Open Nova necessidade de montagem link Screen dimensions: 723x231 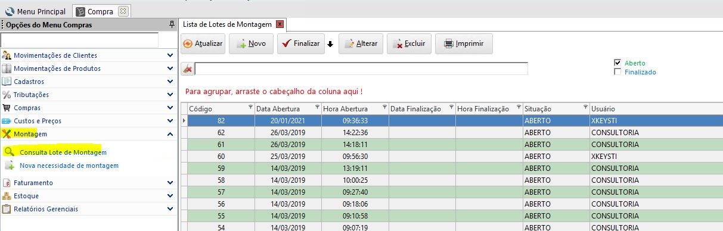pos(69,166)
